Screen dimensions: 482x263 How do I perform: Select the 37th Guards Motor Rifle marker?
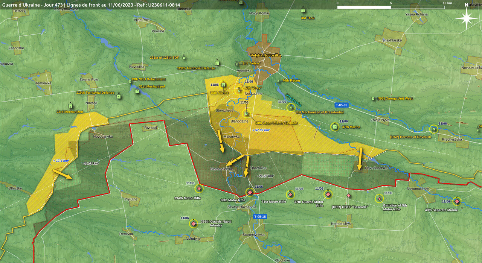click(x=328, y=194)
